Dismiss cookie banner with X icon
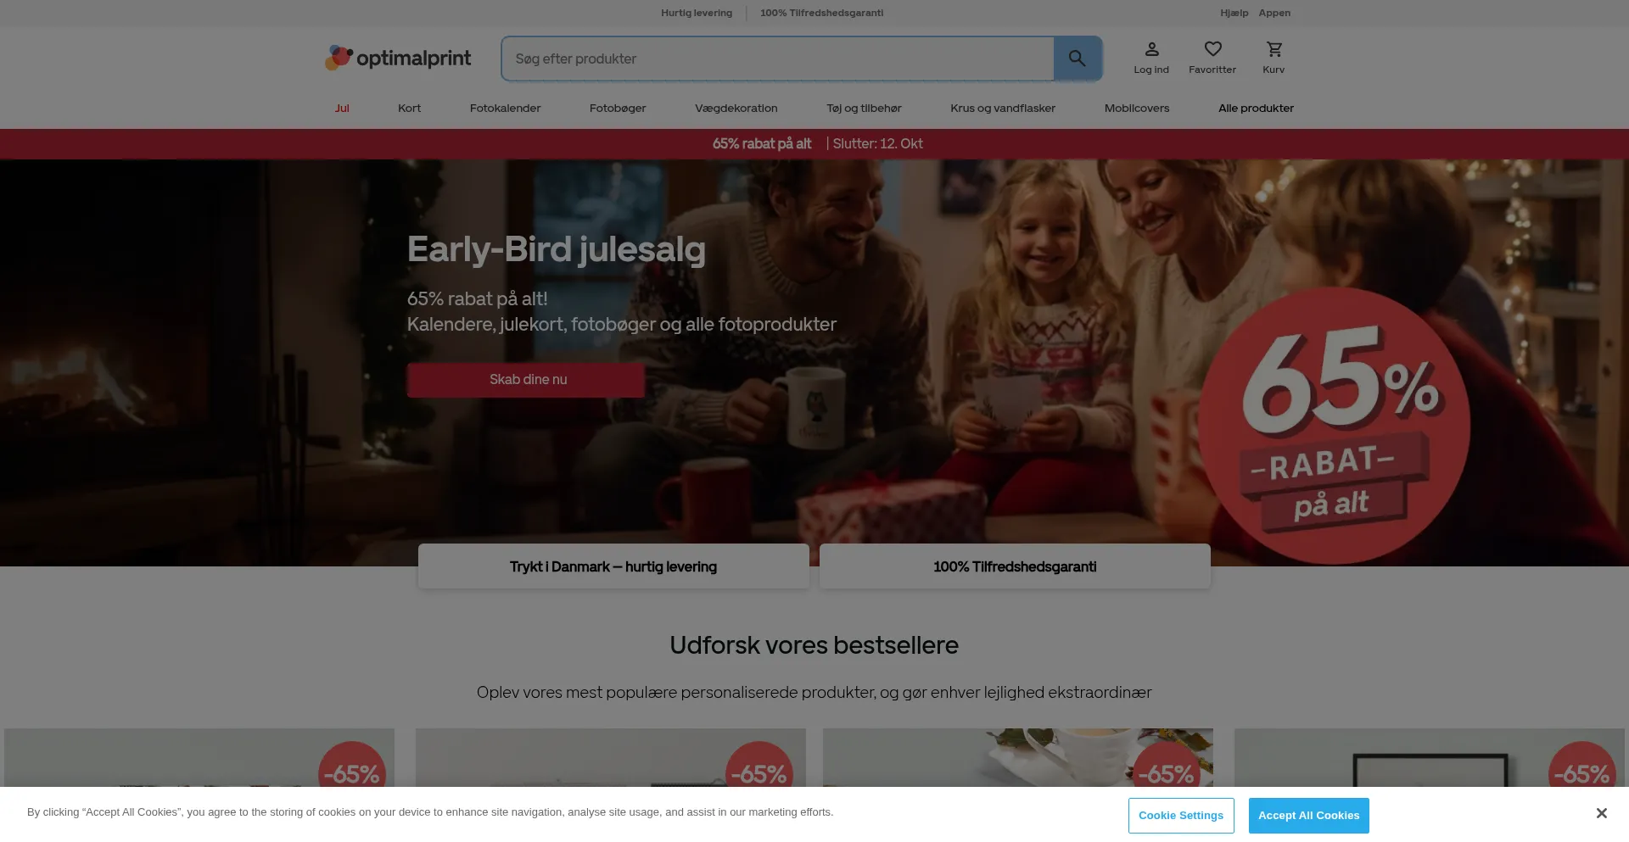This screenshot has height=842, width=1629. (x=1601, y=813)
